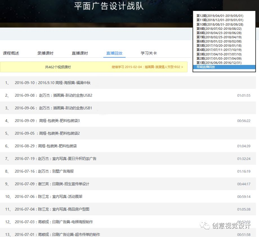Go to the 学习关卡 tab
Screen dimensions: 259x237
(149, 53)
